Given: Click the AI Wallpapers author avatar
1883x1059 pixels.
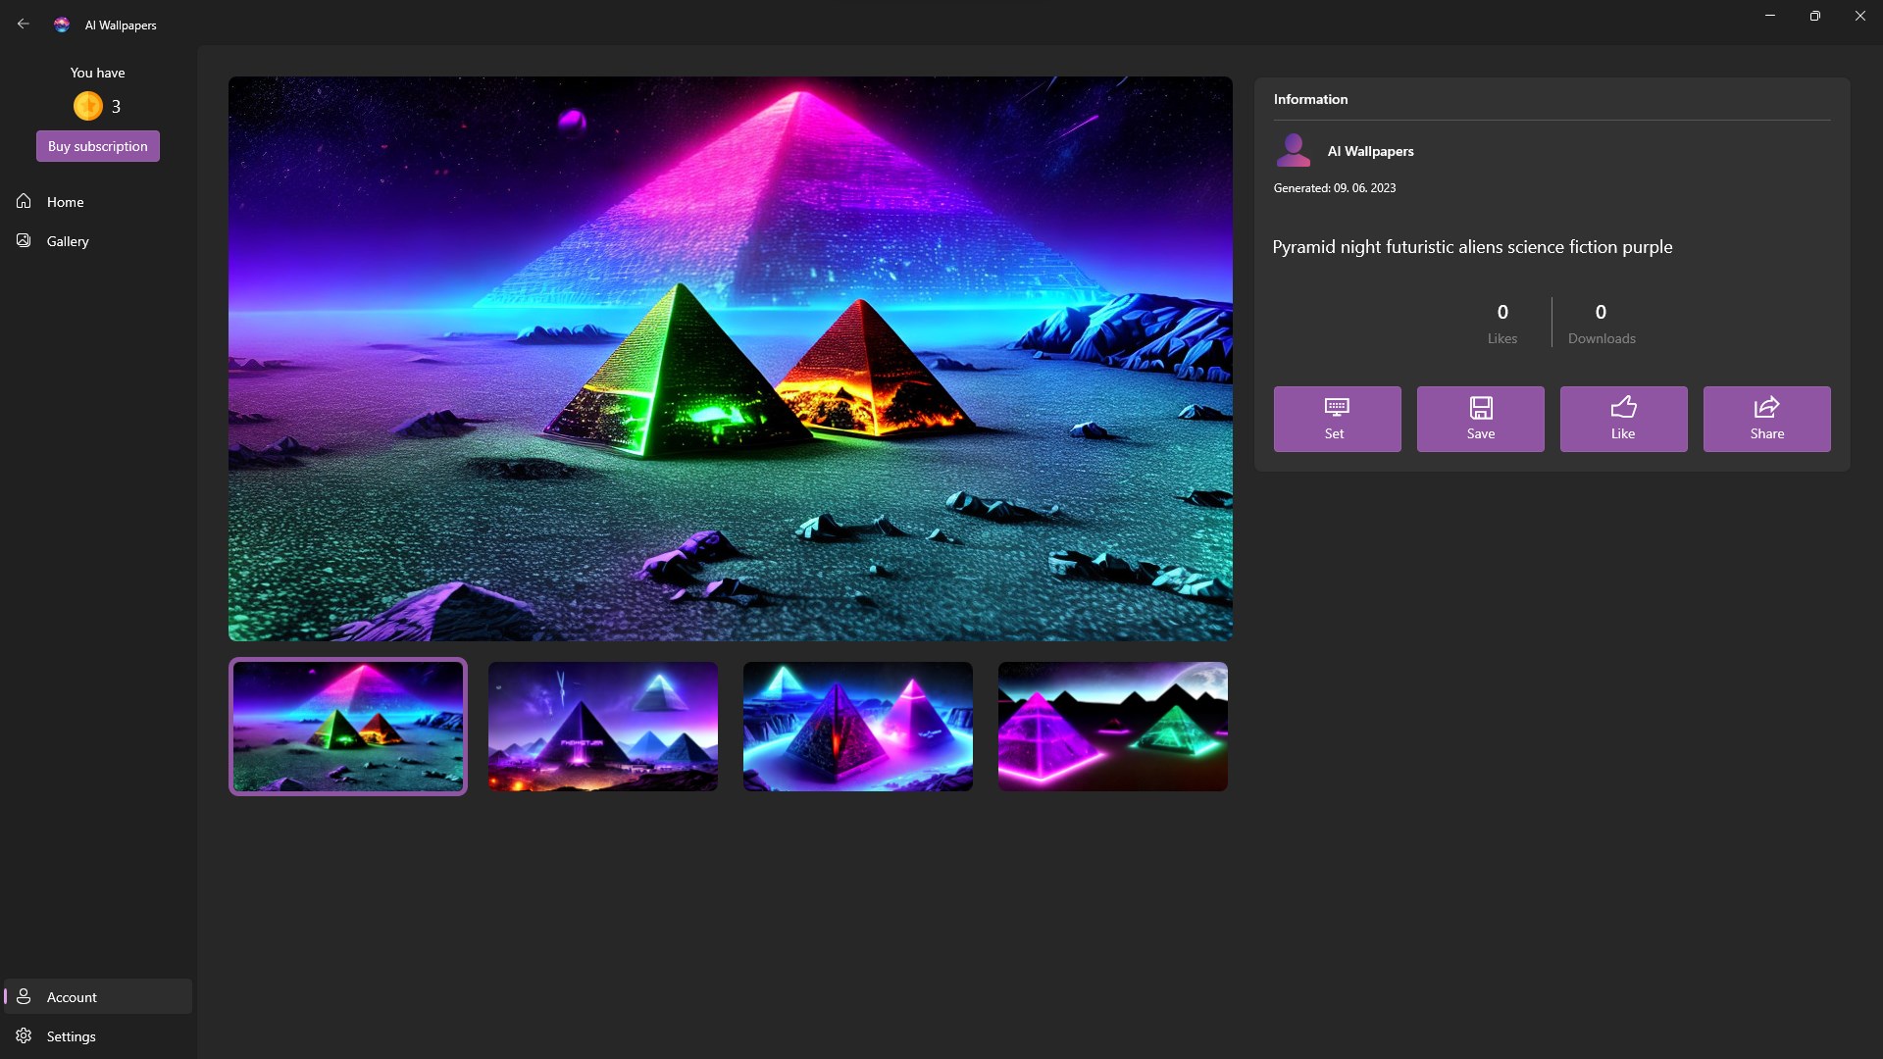Looking at the screenshot, I should [x=1294, y=151].
